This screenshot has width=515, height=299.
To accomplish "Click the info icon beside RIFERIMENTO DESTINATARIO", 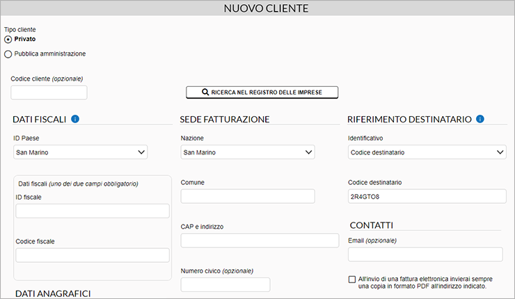I will coord(480,119).
